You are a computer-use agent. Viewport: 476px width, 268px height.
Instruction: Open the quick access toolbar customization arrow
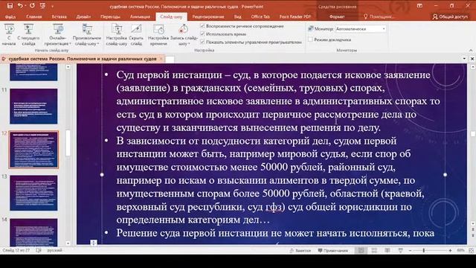tap(52, 6)
